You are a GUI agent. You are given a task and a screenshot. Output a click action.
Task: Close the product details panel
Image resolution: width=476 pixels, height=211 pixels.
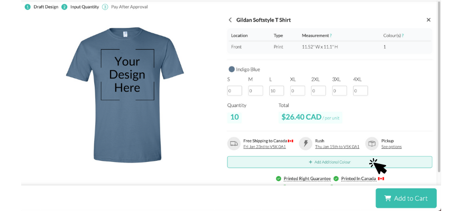point(428,20)
